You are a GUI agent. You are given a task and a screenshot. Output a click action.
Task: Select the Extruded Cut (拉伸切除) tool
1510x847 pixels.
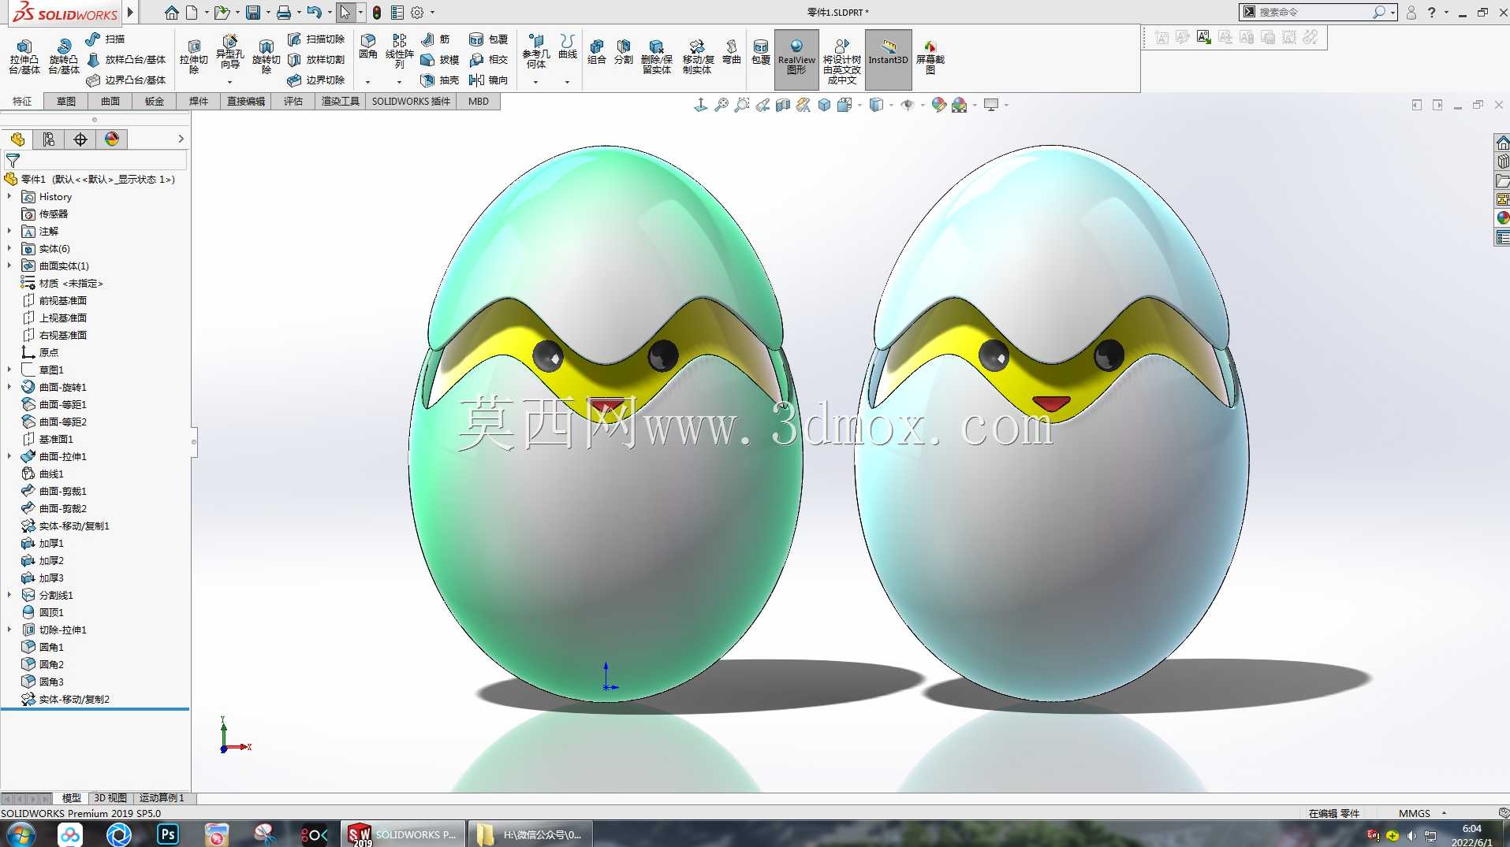193,57
